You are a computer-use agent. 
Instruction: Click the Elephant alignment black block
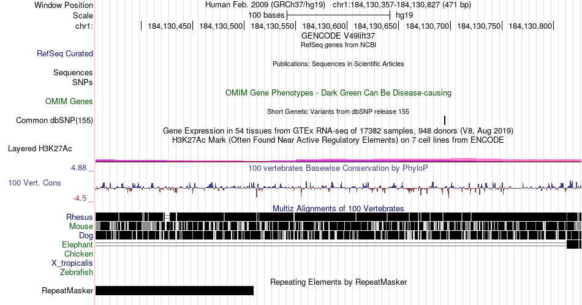pyautogui.click(x=574, y=244)
